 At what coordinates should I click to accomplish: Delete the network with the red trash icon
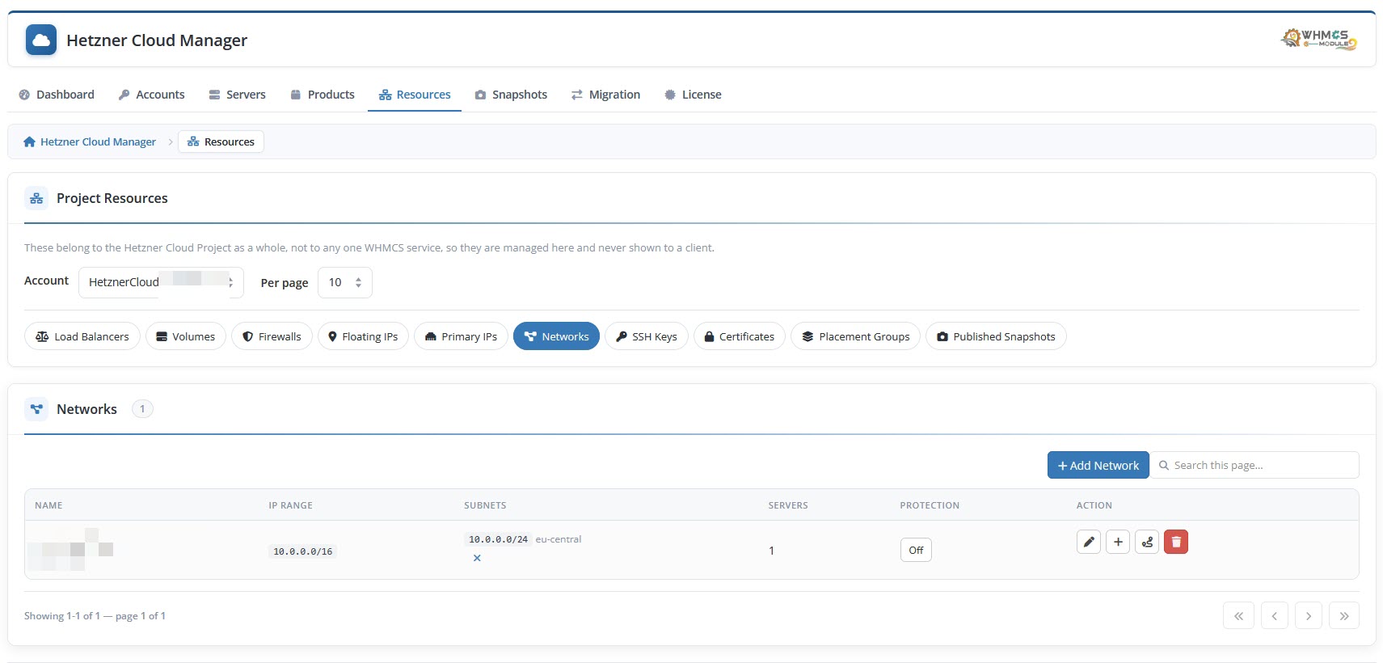(1176, 542)
